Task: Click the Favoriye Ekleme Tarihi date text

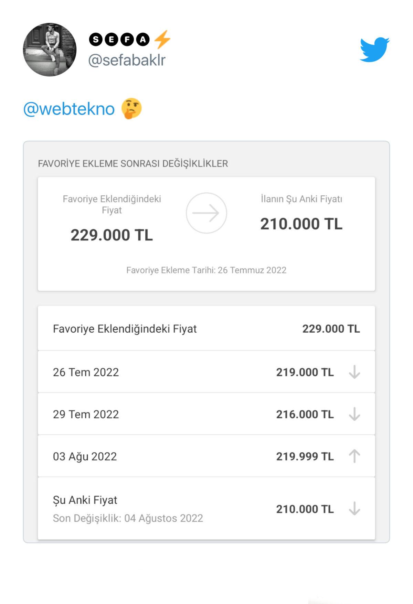Action: pyautogui.click(x=206, y=270)
